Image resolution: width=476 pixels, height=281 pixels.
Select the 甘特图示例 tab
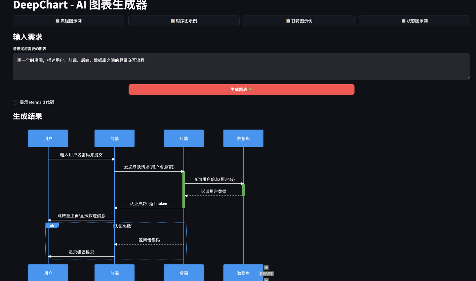299,20
